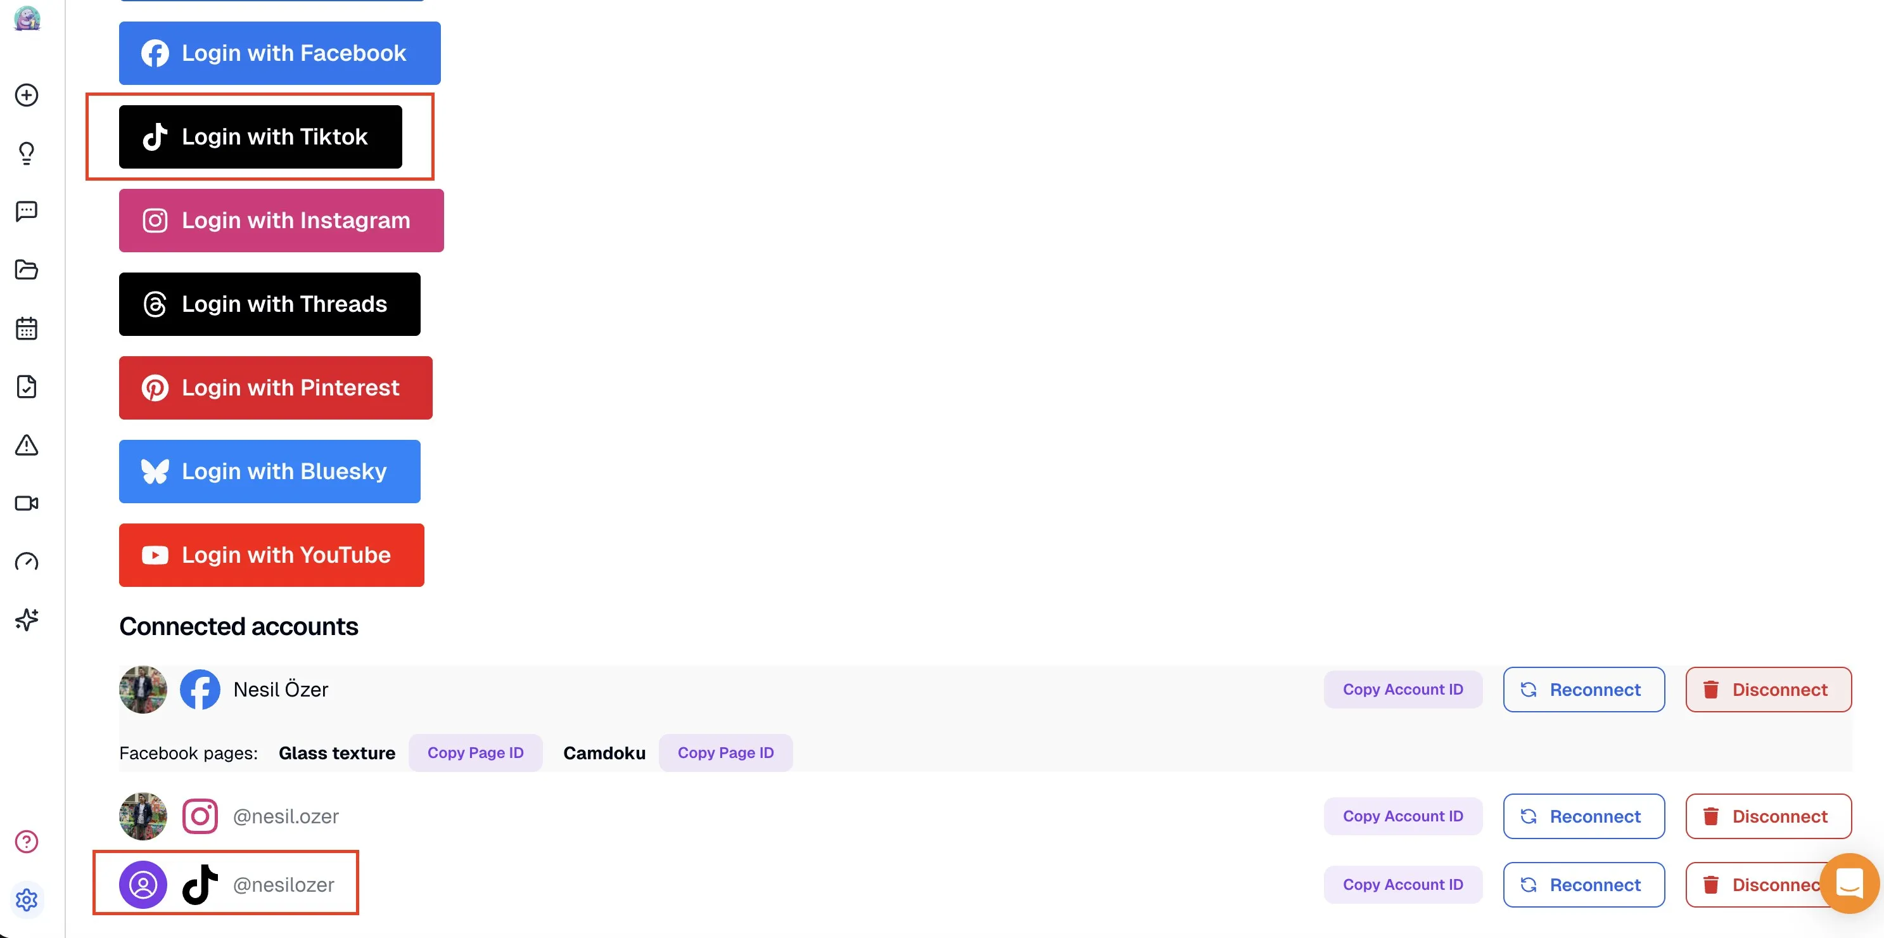Copy Account ID for @nesilozer TikTok

(1403, 885)
